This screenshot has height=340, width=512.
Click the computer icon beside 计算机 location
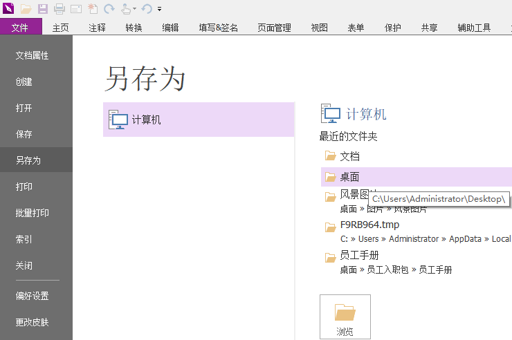point(118,120)
